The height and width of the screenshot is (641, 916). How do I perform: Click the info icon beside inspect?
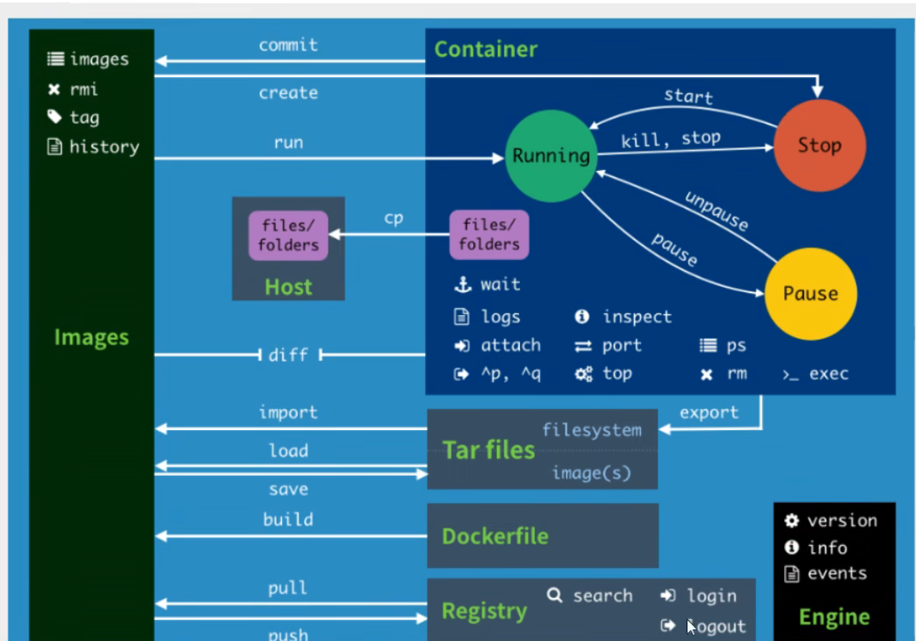pyautogui.click(x=582, y=316)
